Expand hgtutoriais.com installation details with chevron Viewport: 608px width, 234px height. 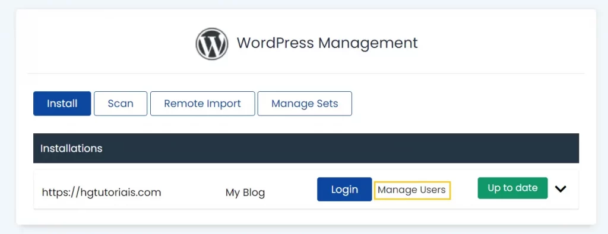560,189
